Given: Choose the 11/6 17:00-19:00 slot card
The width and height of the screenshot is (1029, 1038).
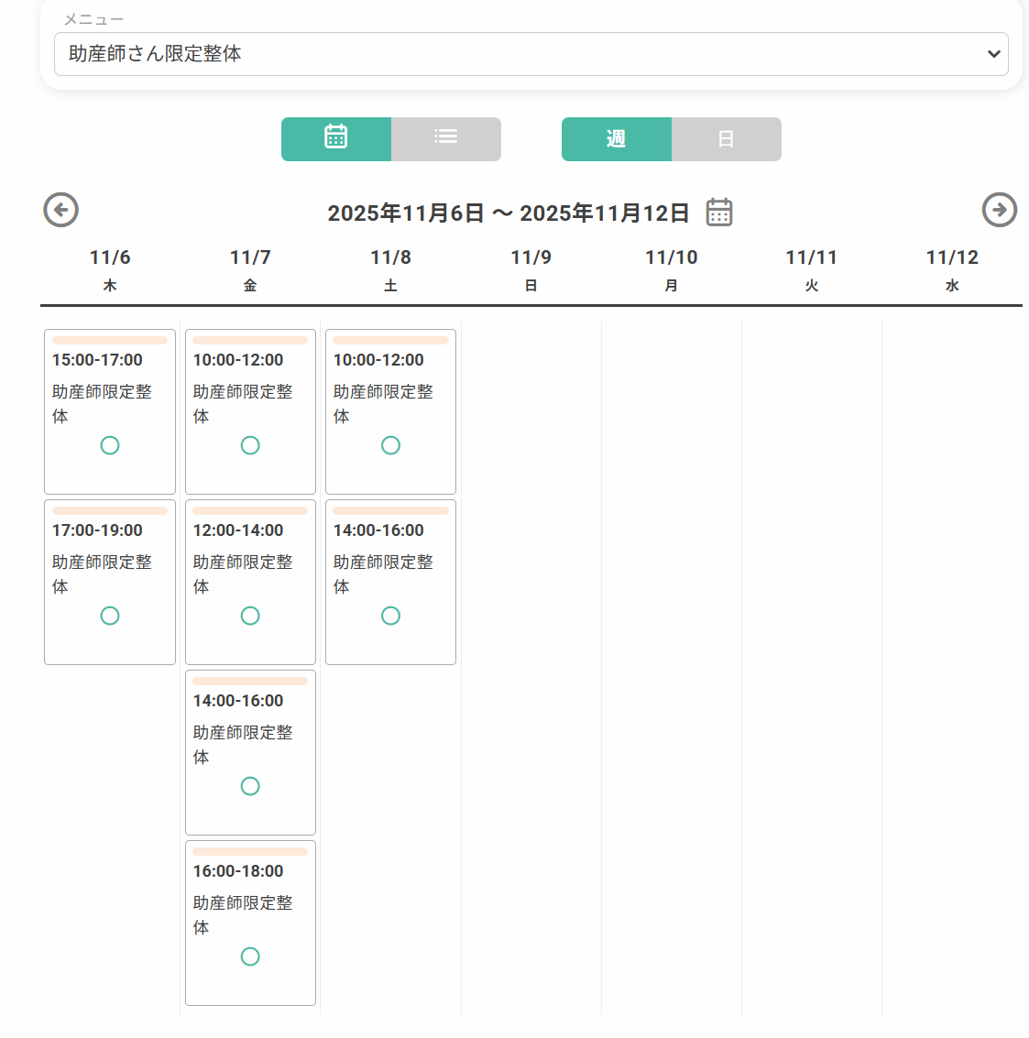Looking at the screenshot, I should tap(110, 582).
